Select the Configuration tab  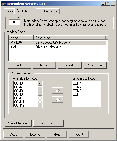[x=25, y=11]
